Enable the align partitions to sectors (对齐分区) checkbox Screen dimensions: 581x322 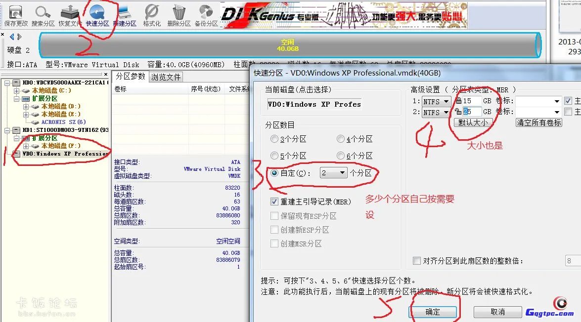(x=417, y=261)
